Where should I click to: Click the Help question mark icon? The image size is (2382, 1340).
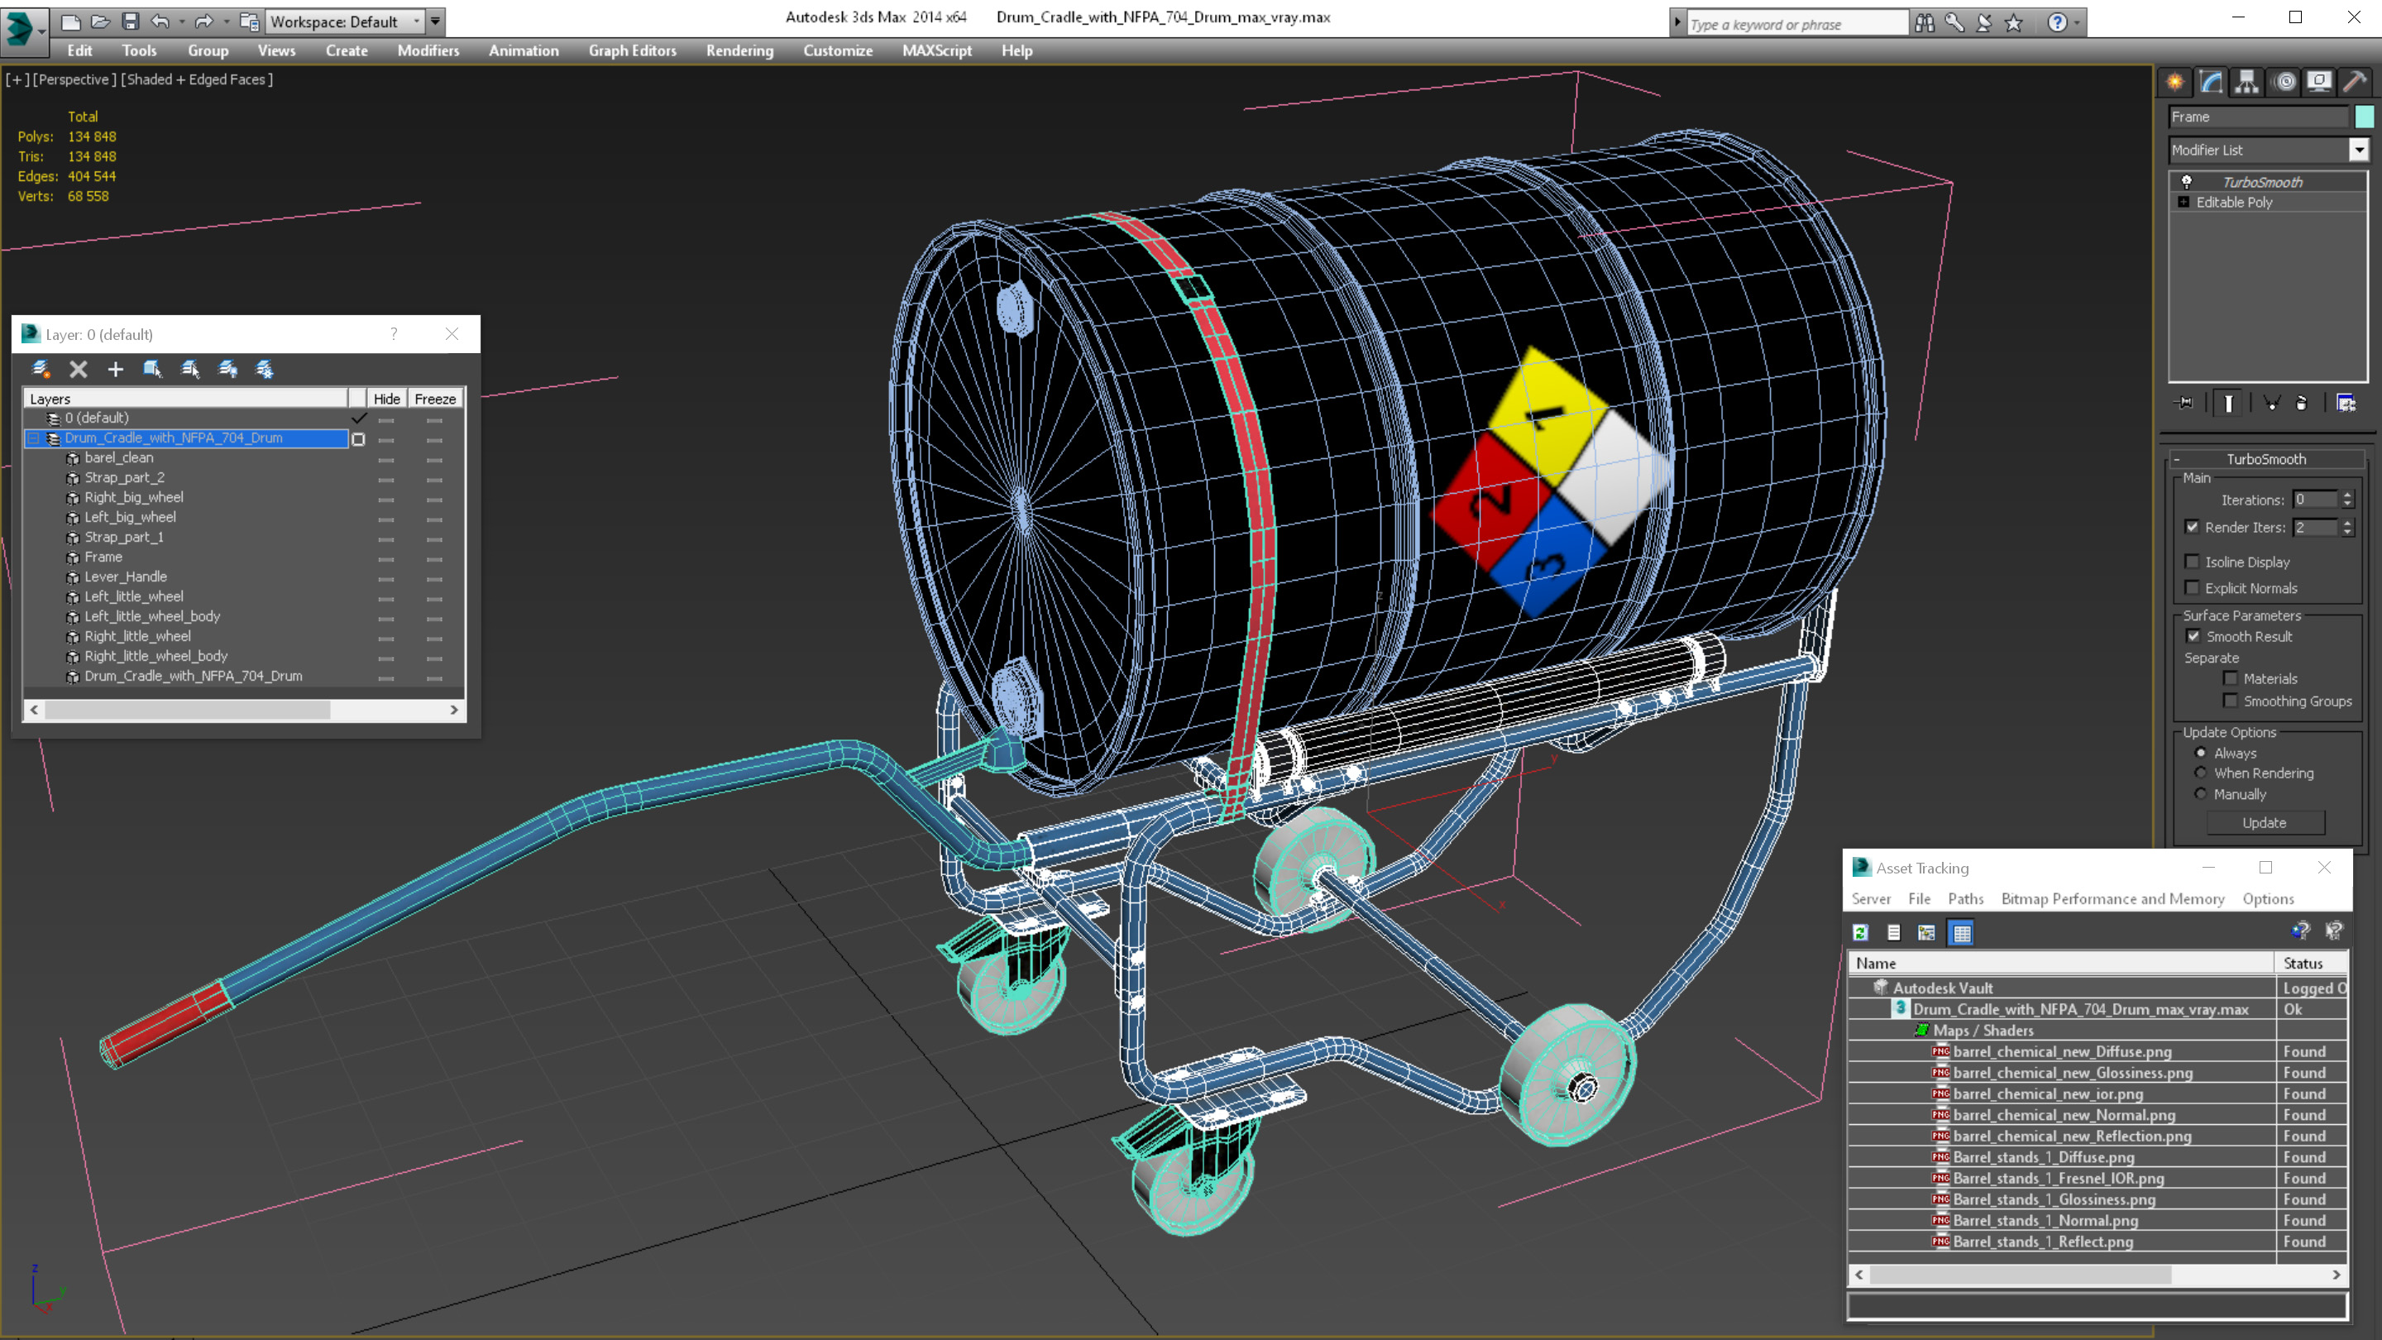tap(2056, 23)
